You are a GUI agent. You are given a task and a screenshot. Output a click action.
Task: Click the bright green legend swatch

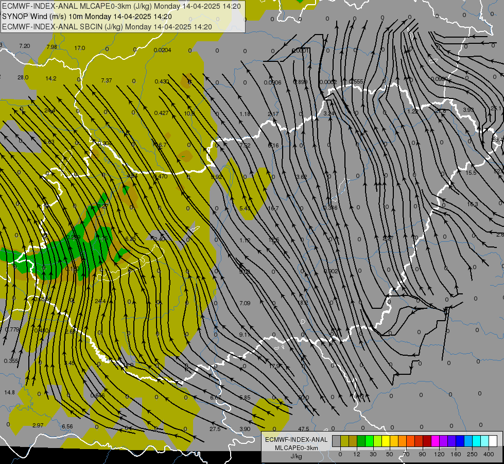tap(369, 441)
